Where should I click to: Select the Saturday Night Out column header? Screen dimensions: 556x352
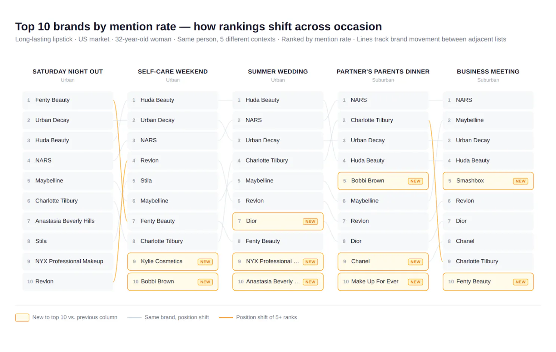click(68, 72)
